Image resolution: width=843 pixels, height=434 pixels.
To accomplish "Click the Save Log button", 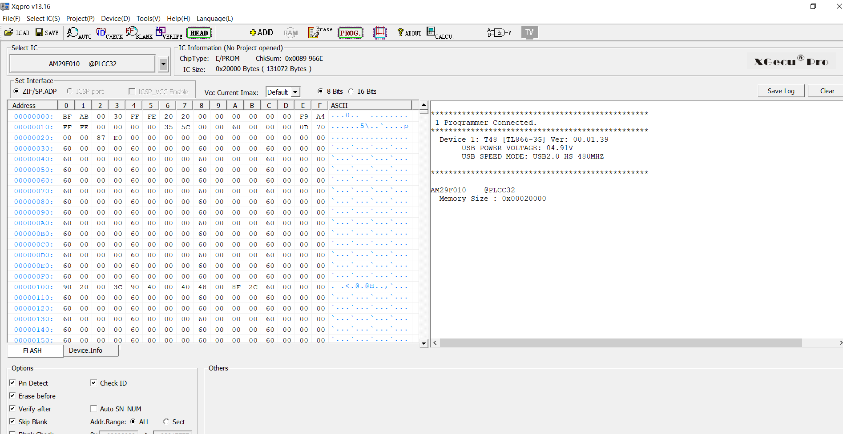I will tap(781, 91).
